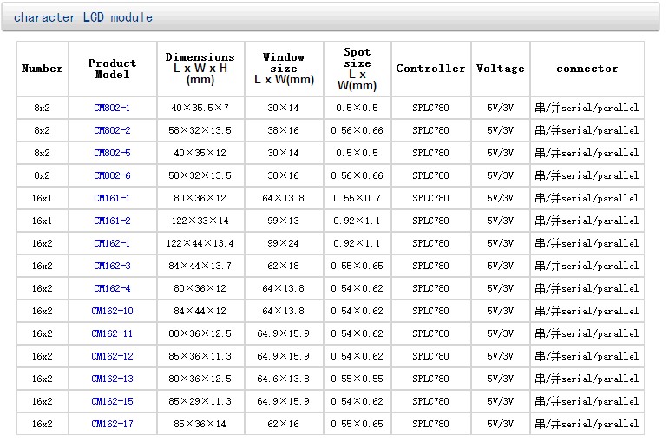
Task: Open the CM162-17 product link
Action: (x=112, y=424)
